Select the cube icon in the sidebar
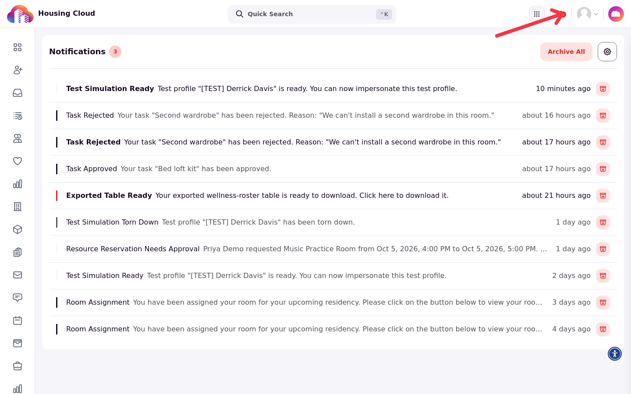This screenshot has width=631, height=394. pyautogui.click(x=18, y=229)
